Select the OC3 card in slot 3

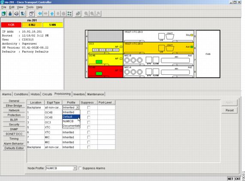click(x=106, y=48)
